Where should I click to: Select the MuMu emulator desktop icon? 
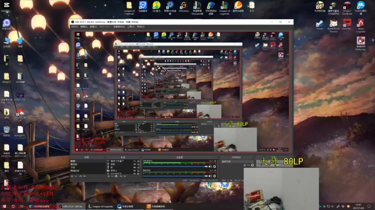coord(360,8)
